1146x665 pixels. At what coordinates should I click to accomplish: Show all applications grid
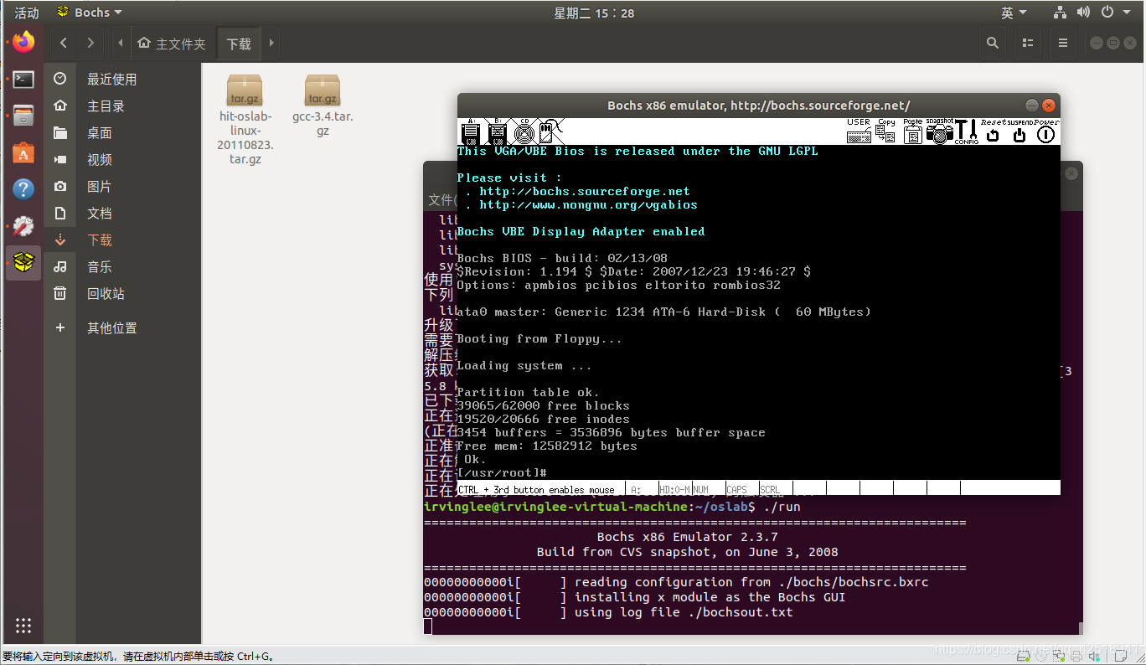click(23, 626)
